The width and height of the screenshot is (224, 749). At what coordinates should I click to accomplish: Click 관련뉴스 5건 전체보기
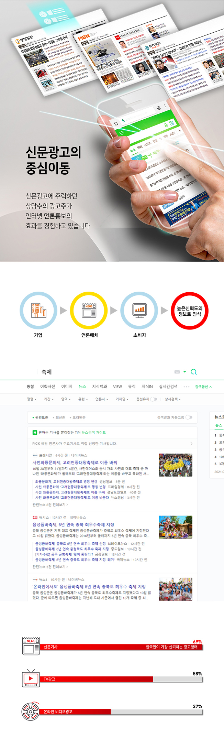[50, 567]
